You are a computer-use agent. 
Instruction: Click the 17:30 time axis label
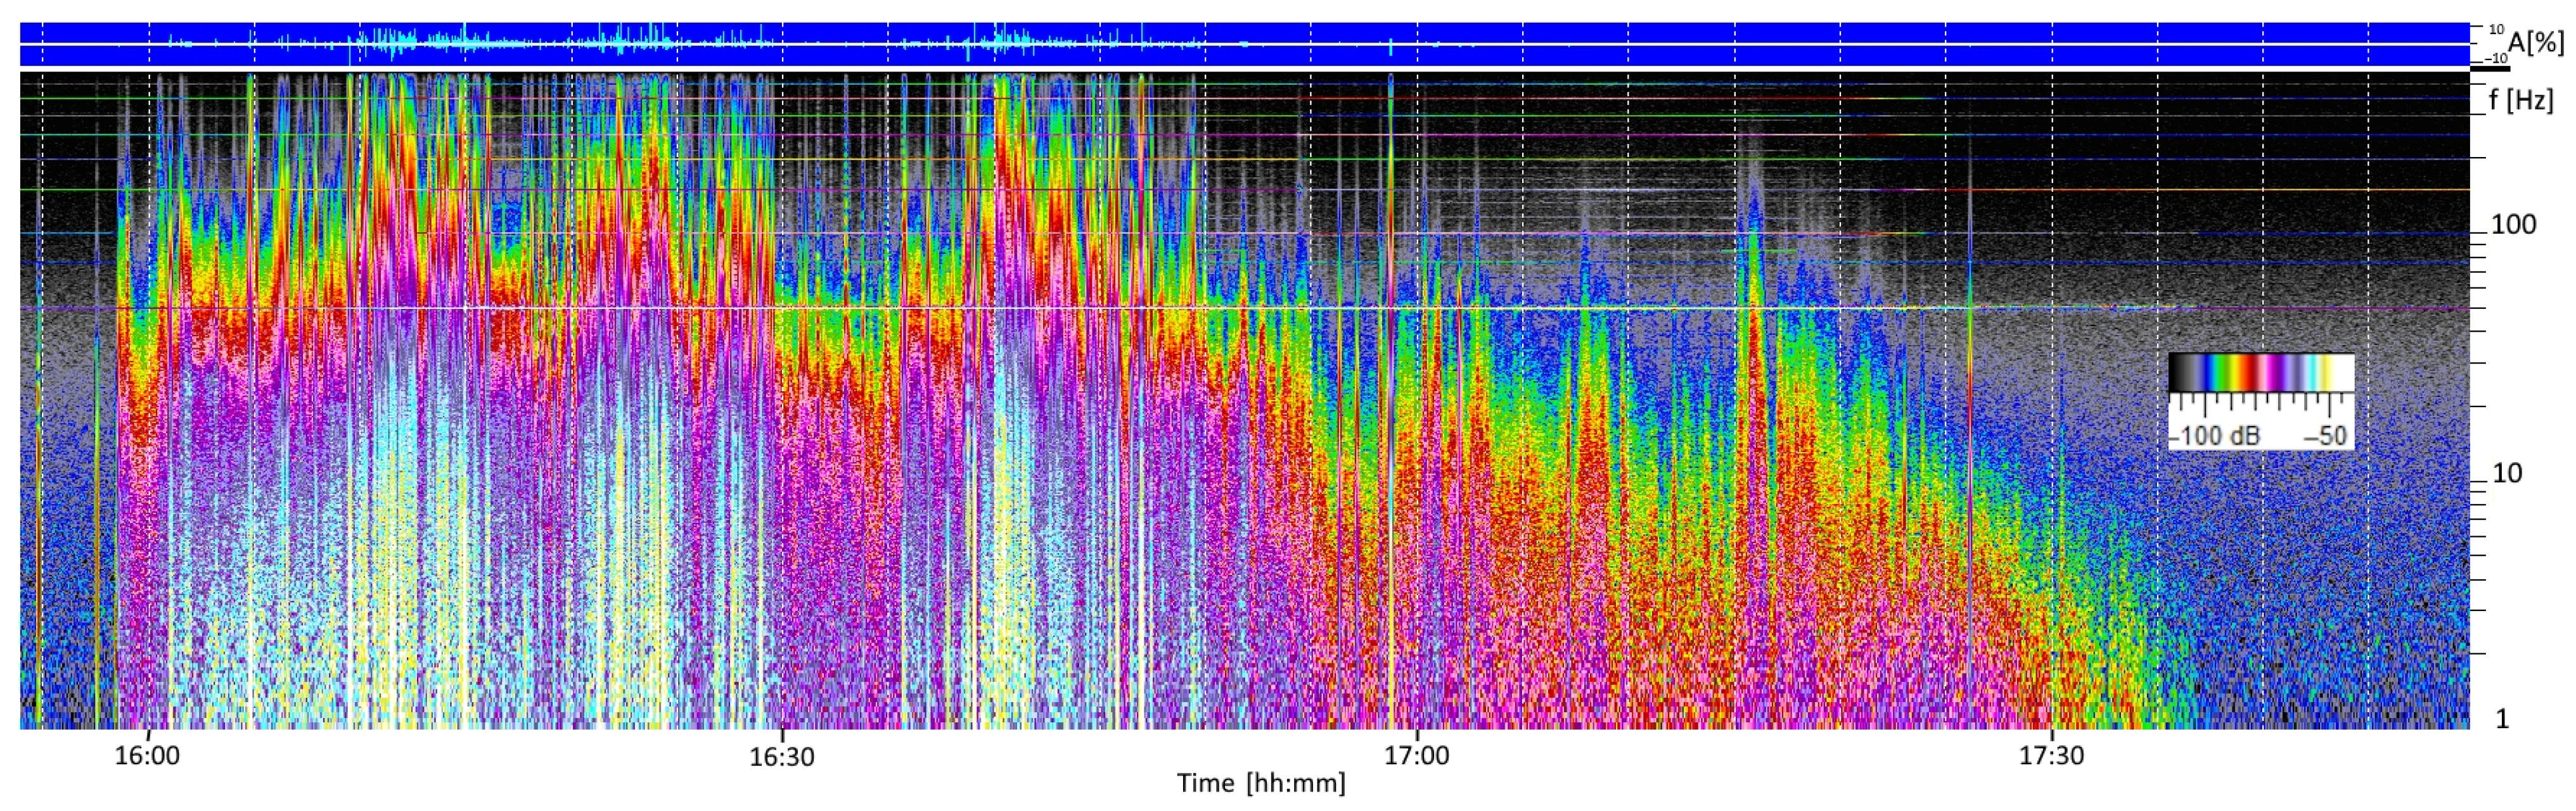click(x=2051, y=756)
